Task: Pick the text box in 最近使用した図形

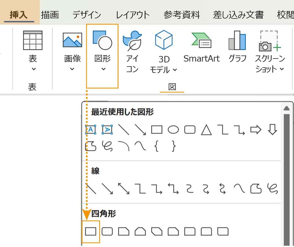Action: (91, 130)
